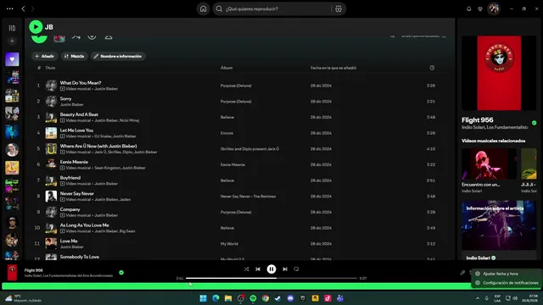Open weather widget in taskbar

click(x=23, y=298)
